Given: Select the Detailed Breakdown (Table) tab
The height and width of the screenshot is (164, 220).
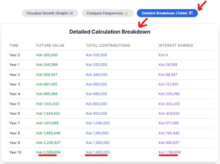Looking at the screenshot, I should (x=167, y=13).
